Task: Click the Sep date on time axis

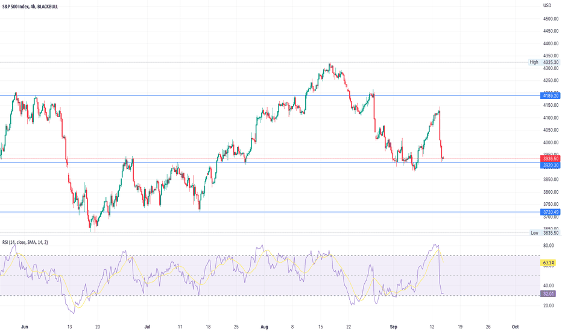Action: 393,327
